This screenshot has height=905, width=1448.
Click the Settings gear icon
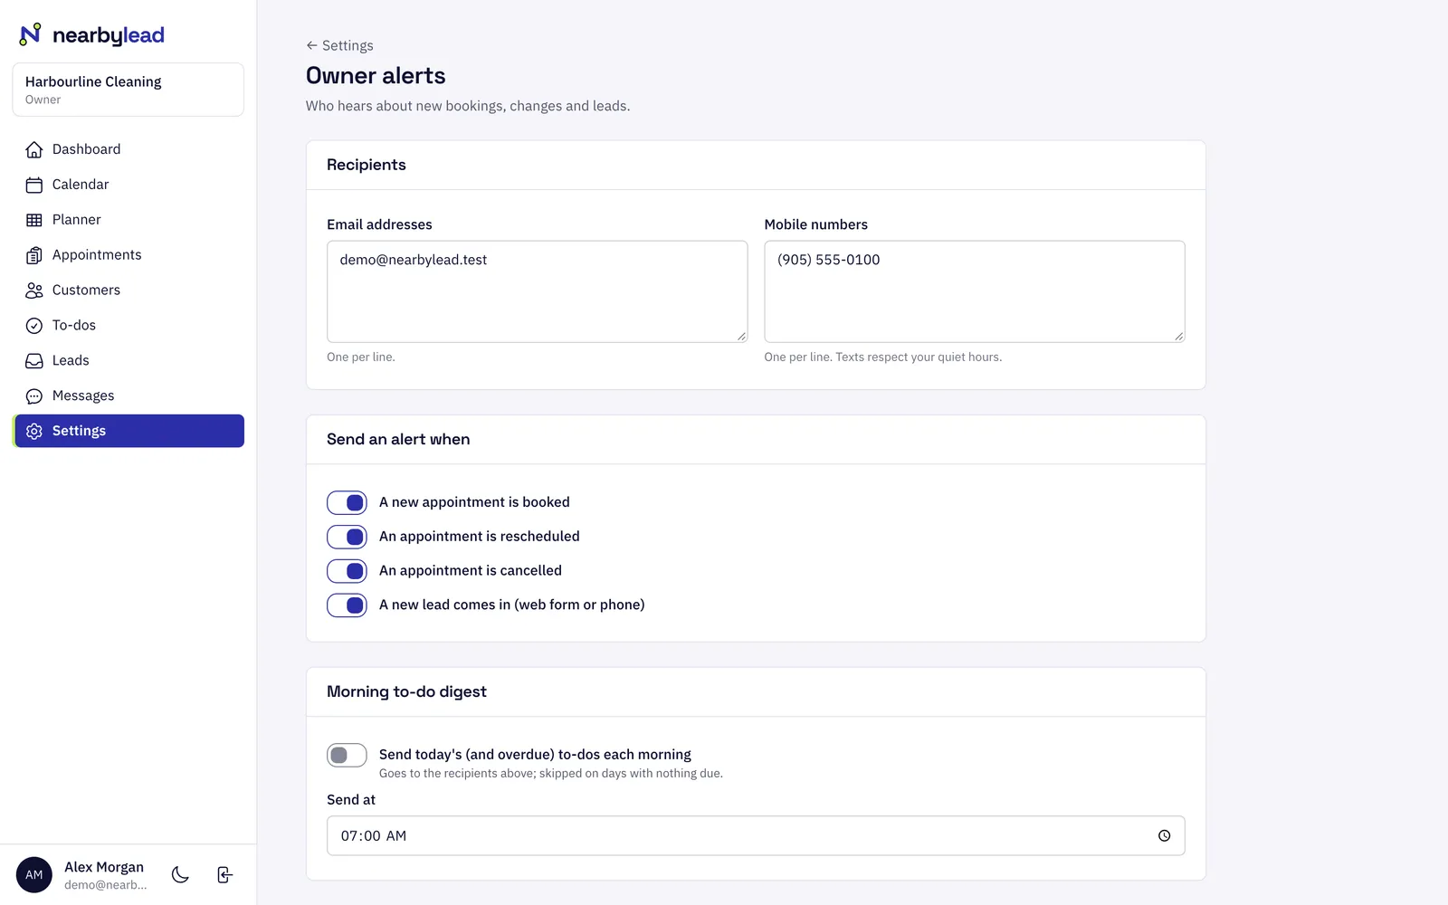coord(34,432)
